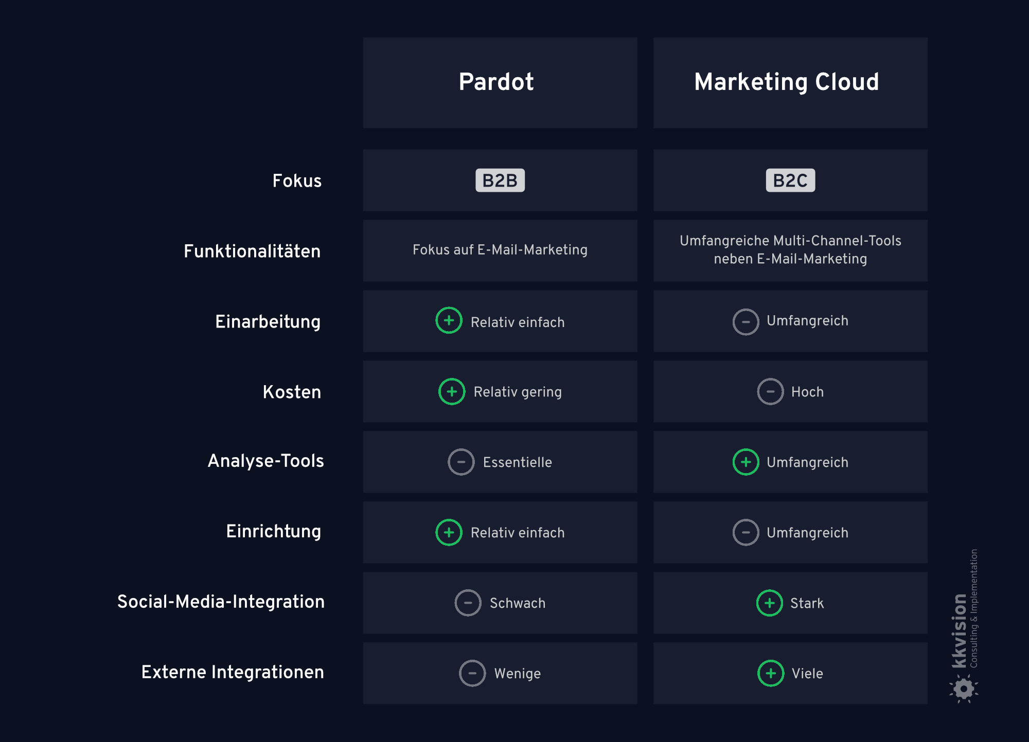Click the 'Kosten' row label
Screen dimensions: 1029x742
point(292,392)
